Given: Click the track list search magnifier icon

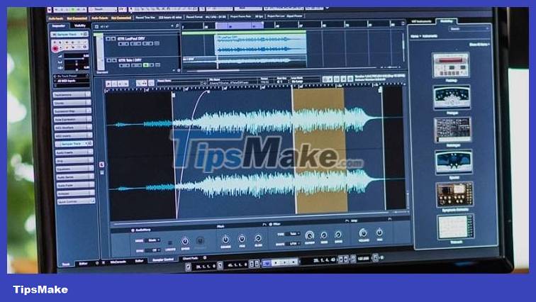Looking at the screenshot, I should pos(177,26).
